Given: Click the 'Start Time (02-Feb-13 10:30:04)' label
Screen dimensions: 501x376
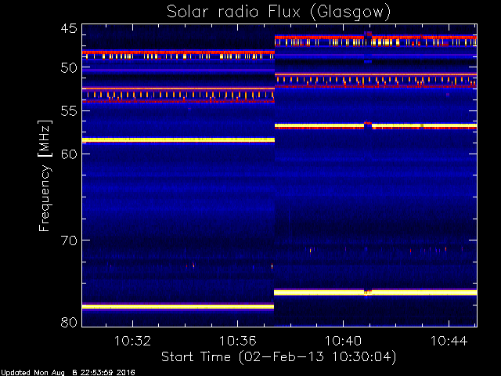Looking at the screenshot, I should pos(279,357).
